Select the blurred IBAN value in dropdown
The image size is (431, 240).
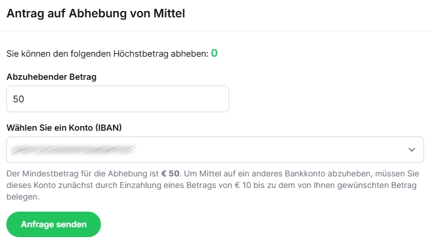click(73, 150)
